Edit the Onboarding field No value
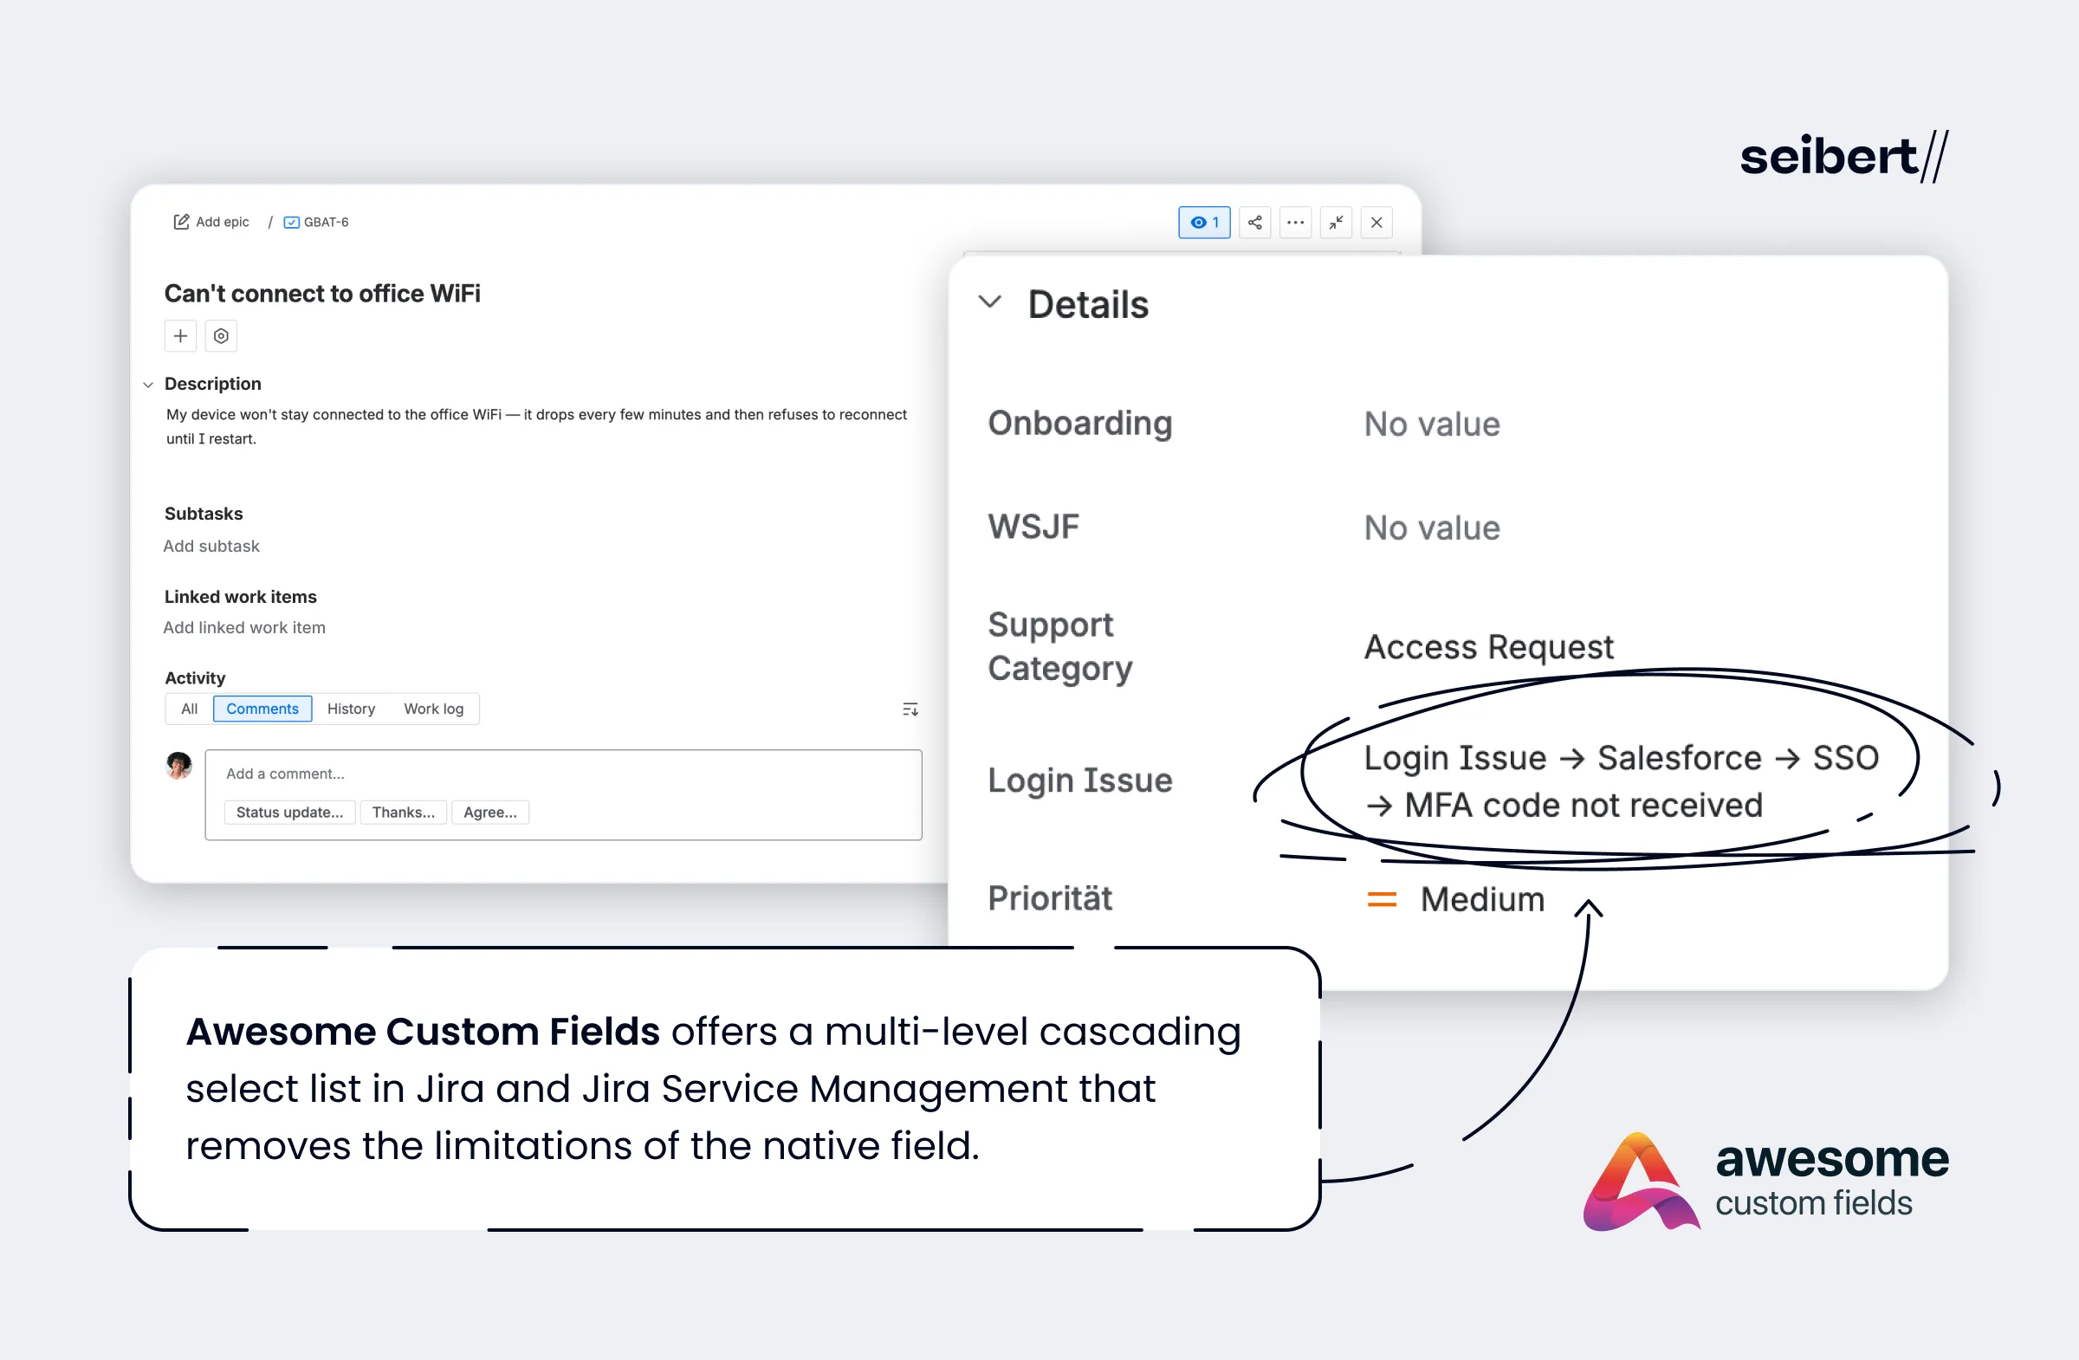2079x1360 pixels. tap(1432, 424)
